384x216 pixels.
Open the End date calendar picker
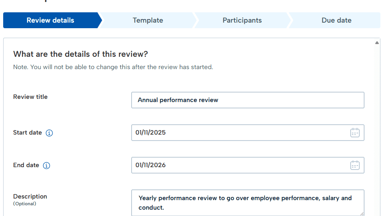point(355,165)
